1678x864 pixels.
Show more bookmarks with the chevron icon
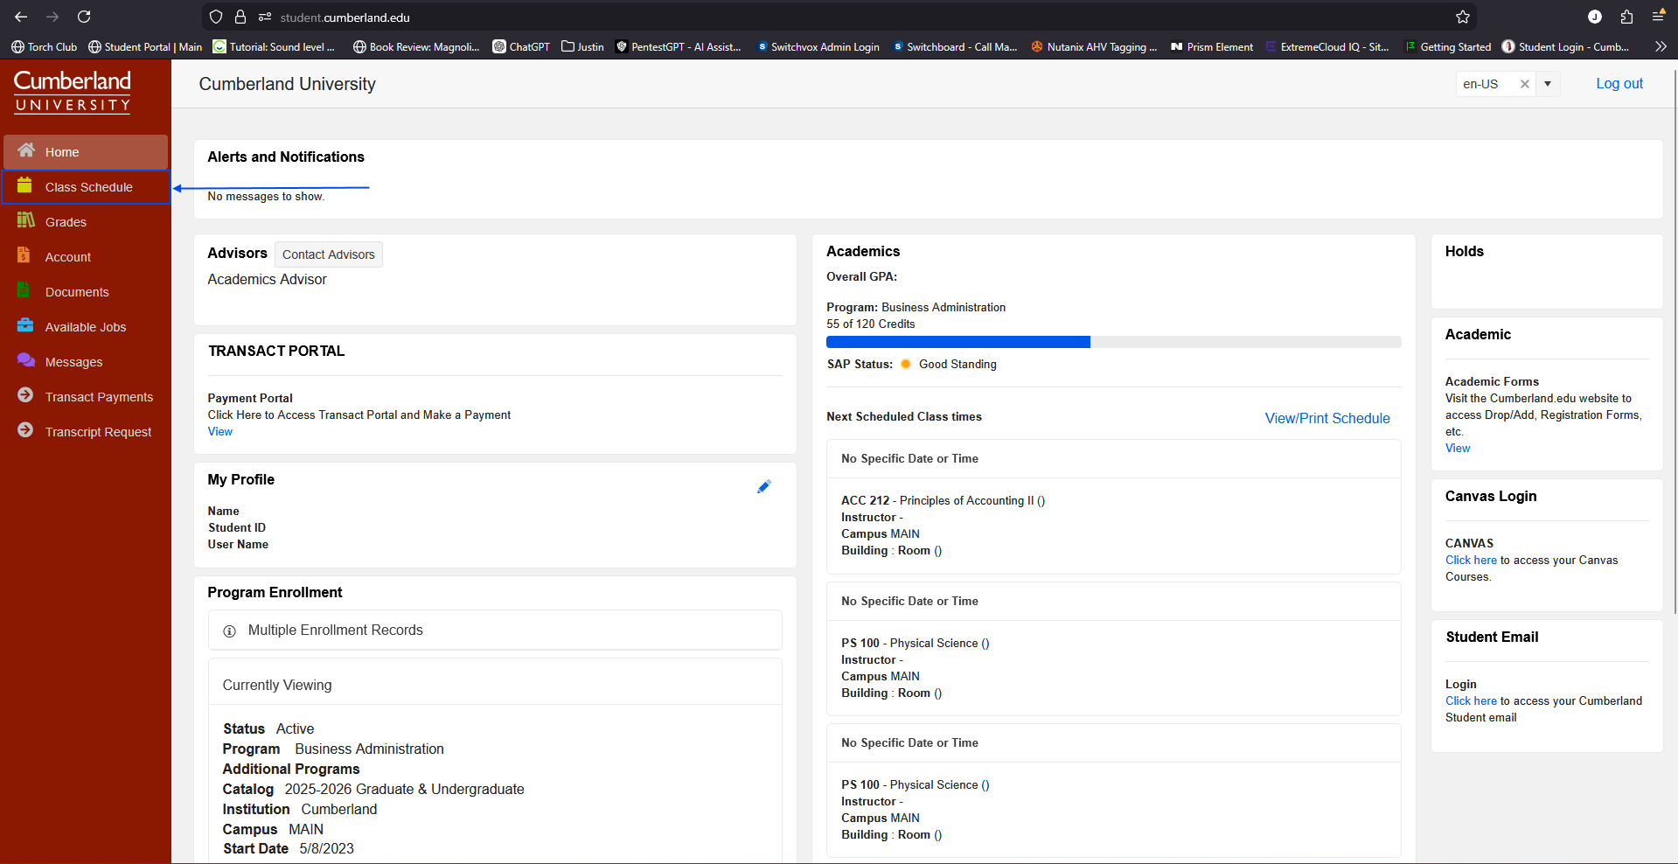point(1661,46)
